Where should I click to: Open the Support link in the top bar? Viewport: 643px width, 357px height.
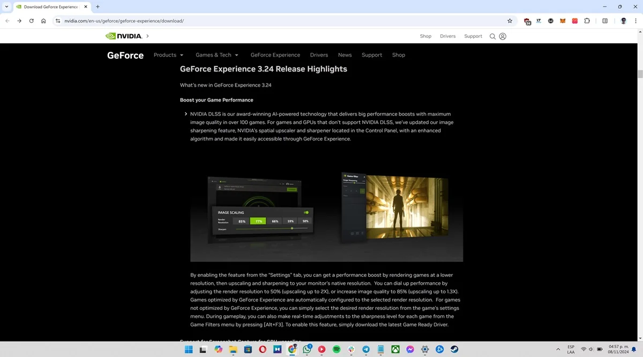coord(473,36)
